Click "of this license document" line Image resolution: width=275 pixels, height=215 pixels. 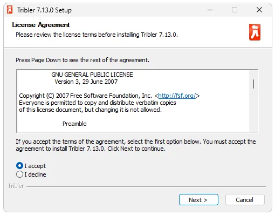click(x=90, y=110)
